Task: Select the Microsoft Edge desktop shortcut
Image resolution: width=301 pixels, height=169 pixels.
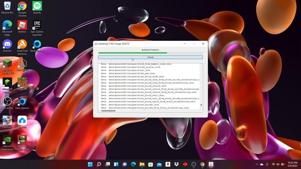Action: [x=7, y=28]
